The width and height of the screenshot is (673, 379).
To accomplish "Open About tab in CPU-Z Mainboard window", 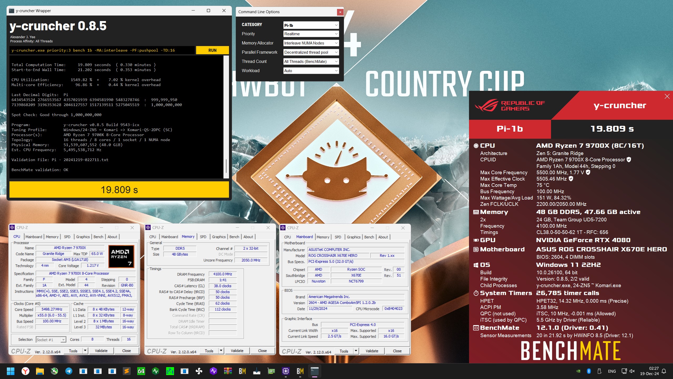I will (383, 237).
